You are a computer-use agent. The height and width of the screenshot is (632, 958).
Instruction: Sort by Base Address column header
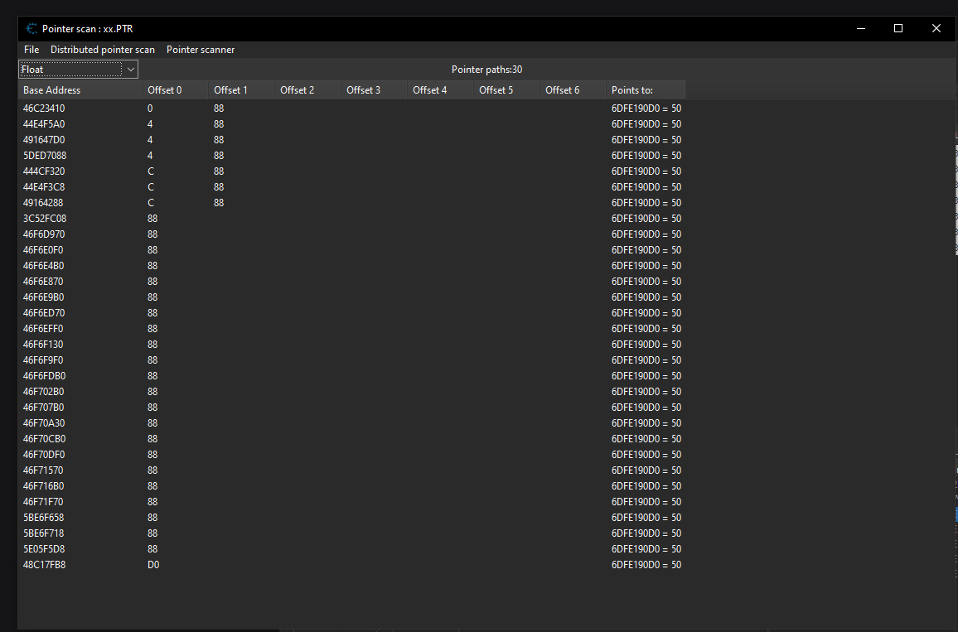coord(80,89)
